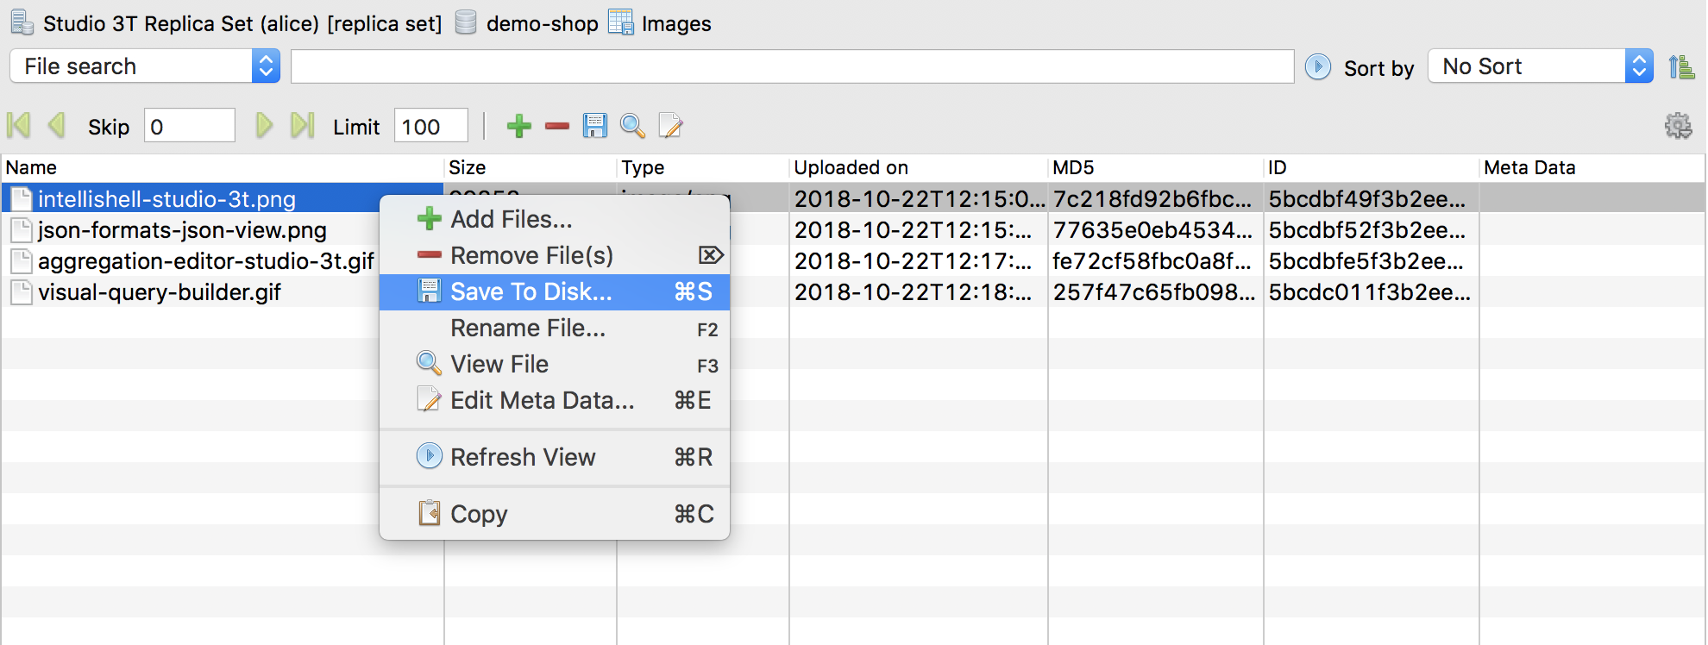Screen dimensions: 1708x645
Task: Click inside the Limit value field
Action: (x=430, y=126)
